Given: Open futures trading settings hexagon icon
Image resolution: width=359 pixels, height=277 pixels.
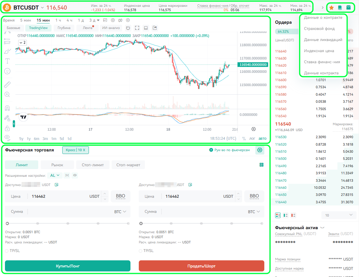Looking at the screenshot, I should [260, 150].
